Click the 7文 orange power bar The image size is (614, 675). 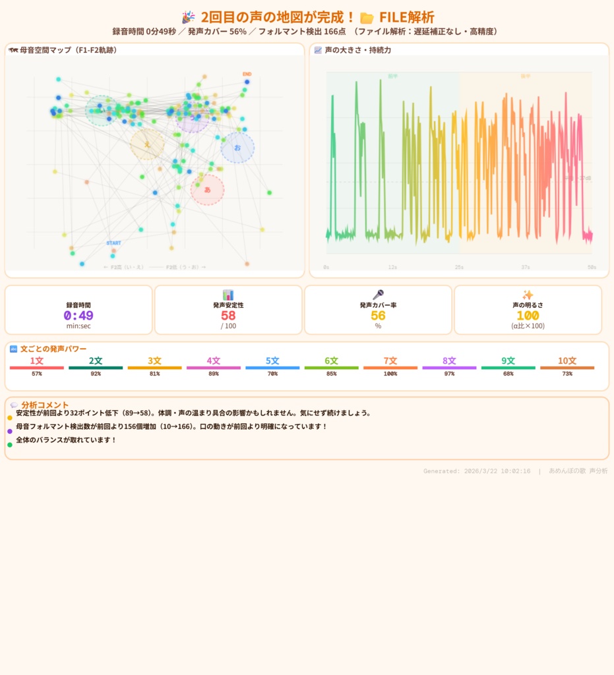point(390,368)
